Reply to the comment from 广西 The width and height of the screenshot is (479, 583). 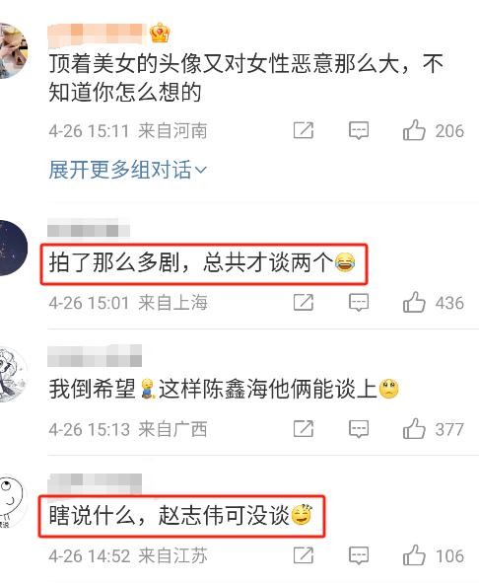point(359,429)
